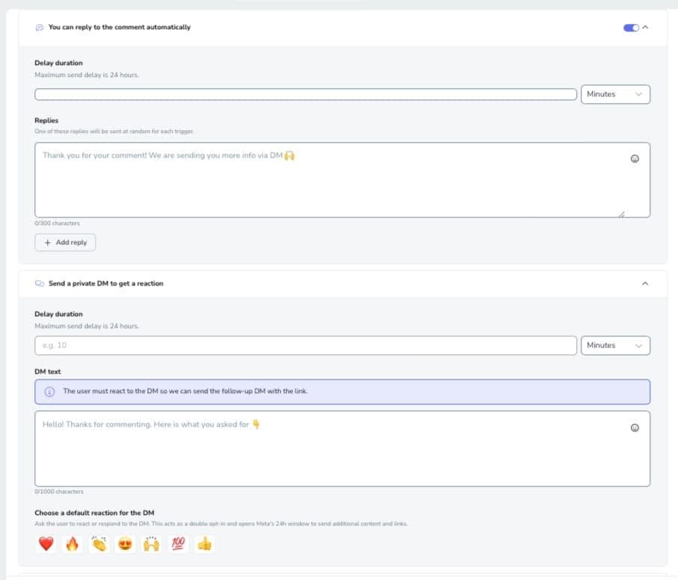This screenshot has width=678, height=580.
Task: Open emoji picker in the Replies box
Action: [635, 158]
